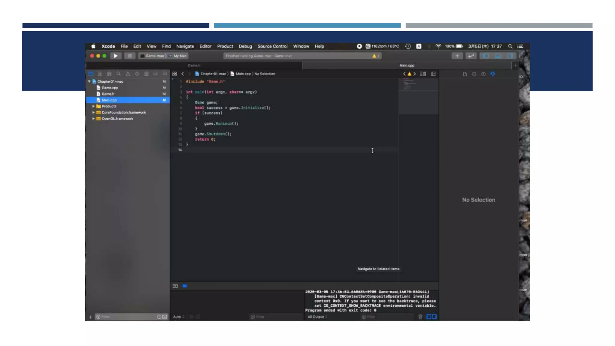Screen dimensions: 615x346
Task: Switch to the Game.h tab
Action: pyautogui.click(x=194, y=65)
